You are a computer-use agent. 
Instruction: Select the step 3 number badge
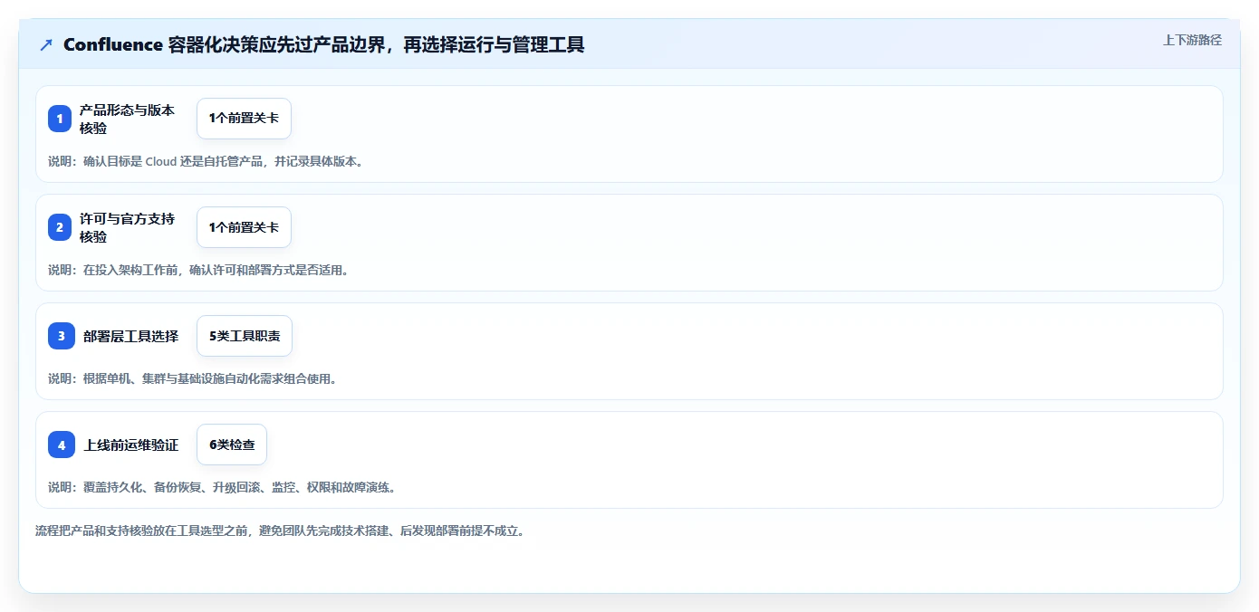pos(62,336)
